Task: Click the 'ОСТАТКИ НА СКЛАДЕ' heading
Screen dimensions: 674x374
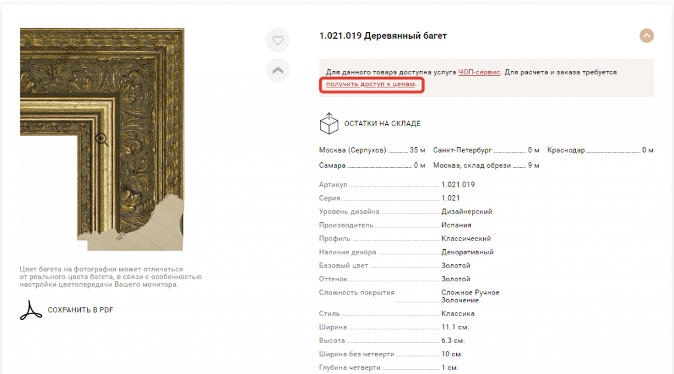Action: [382, 124]
